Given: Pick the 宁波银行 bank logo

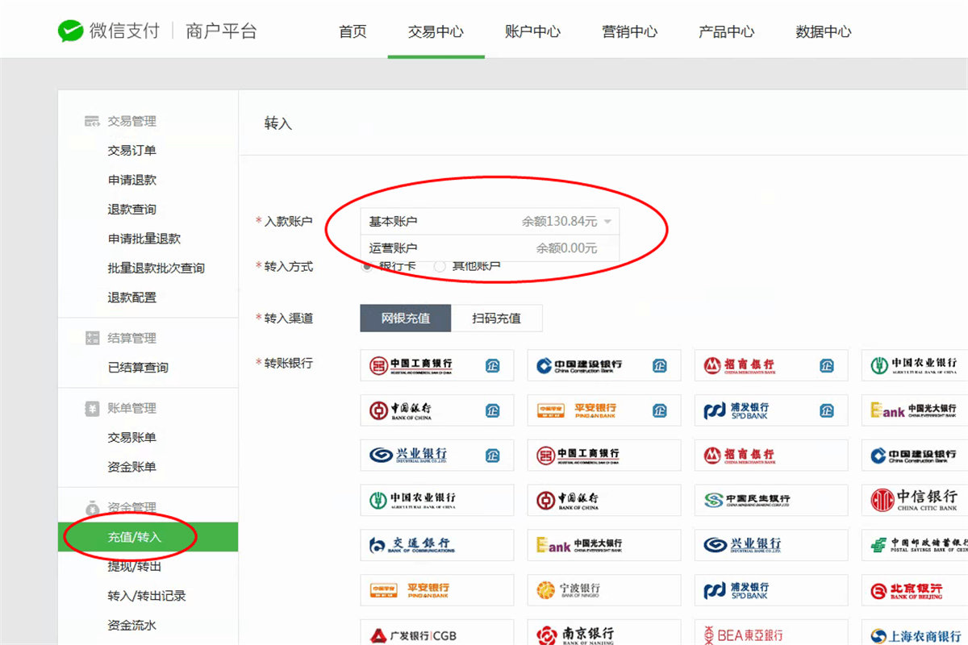Looking at the screenshot, I should click(x=603, y=591).
